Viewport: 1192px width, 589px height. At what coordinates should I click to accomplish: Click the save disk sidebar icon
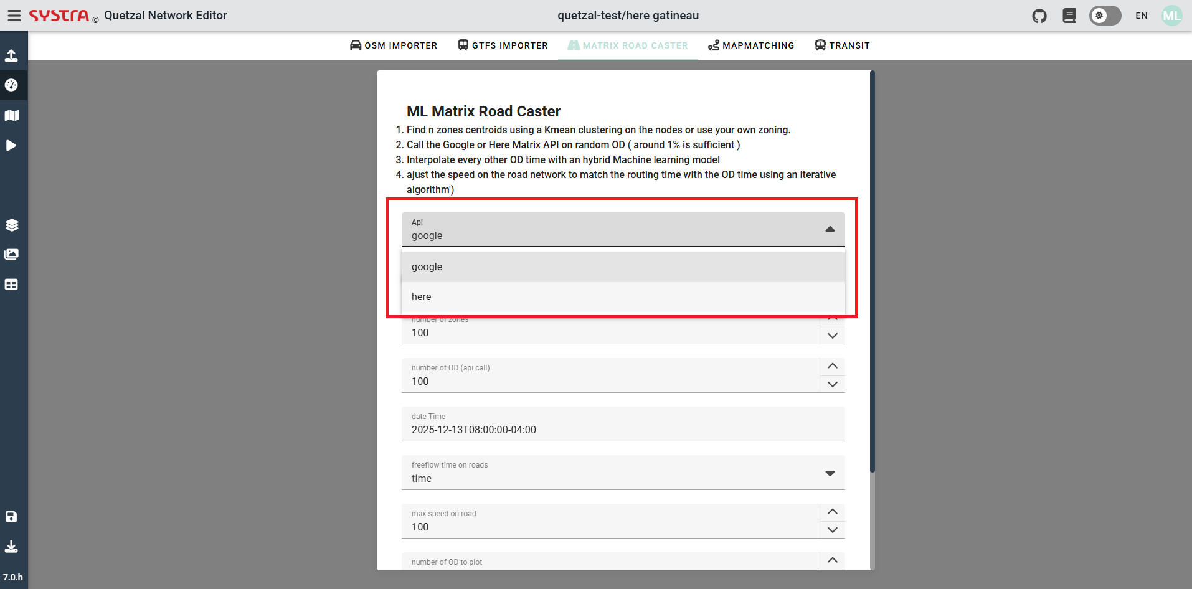(11, 516)
